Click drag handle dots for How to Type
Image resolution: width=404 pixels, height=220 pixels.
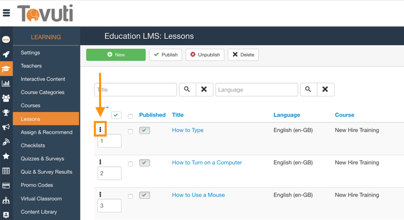click(x=100, y=129)
